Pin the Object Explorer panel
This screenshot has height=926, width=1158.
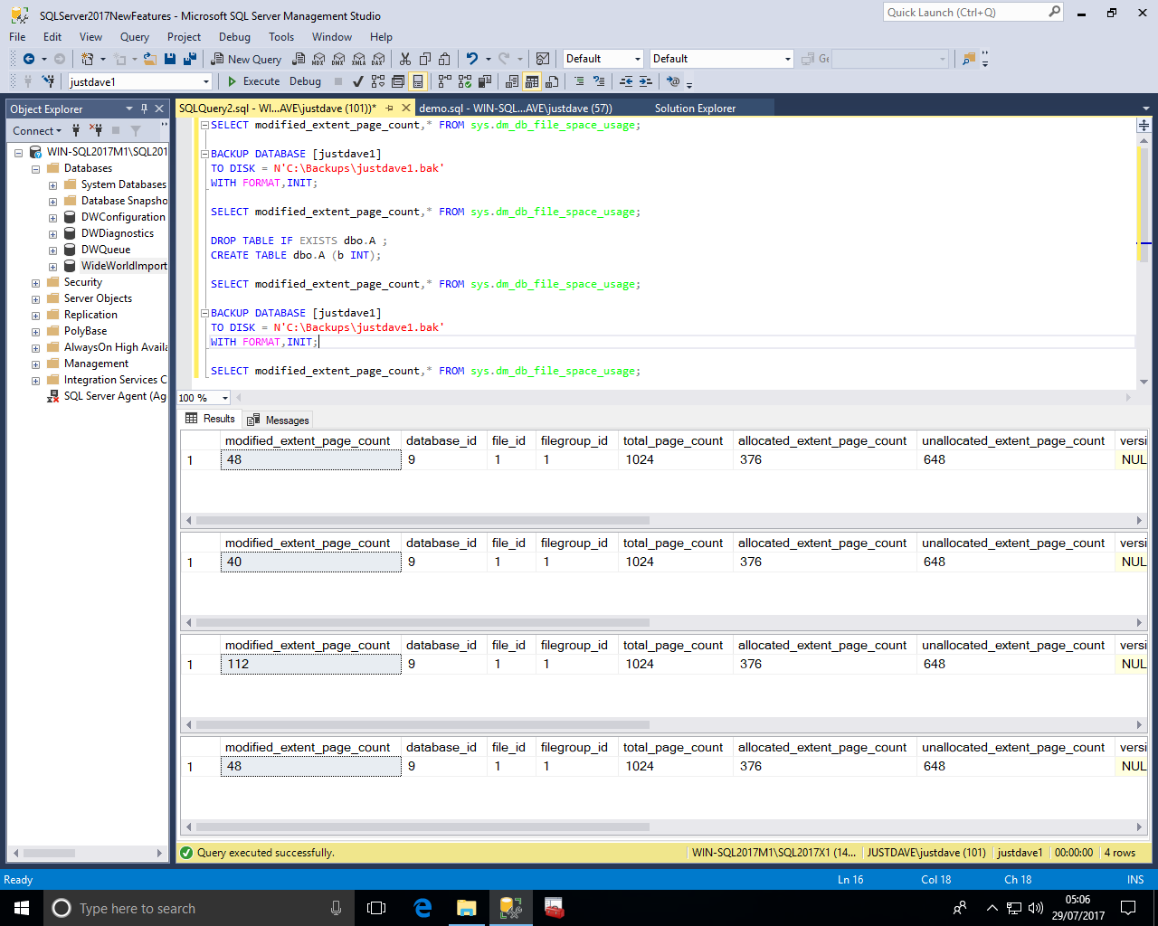pyautogui.click(x=144, y=109)
